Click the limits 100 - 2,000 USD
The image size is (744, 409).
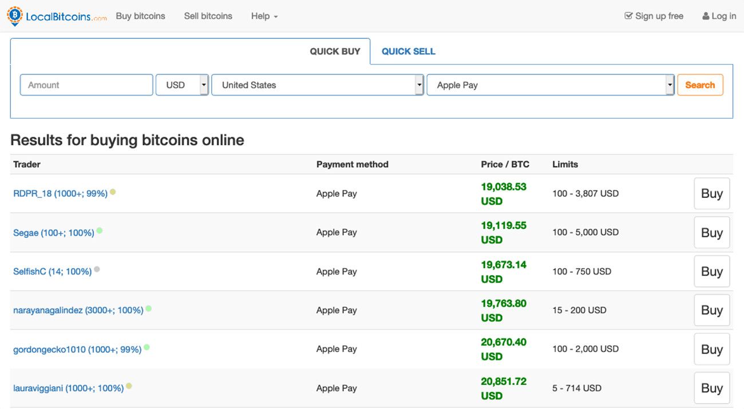point(585,349)
